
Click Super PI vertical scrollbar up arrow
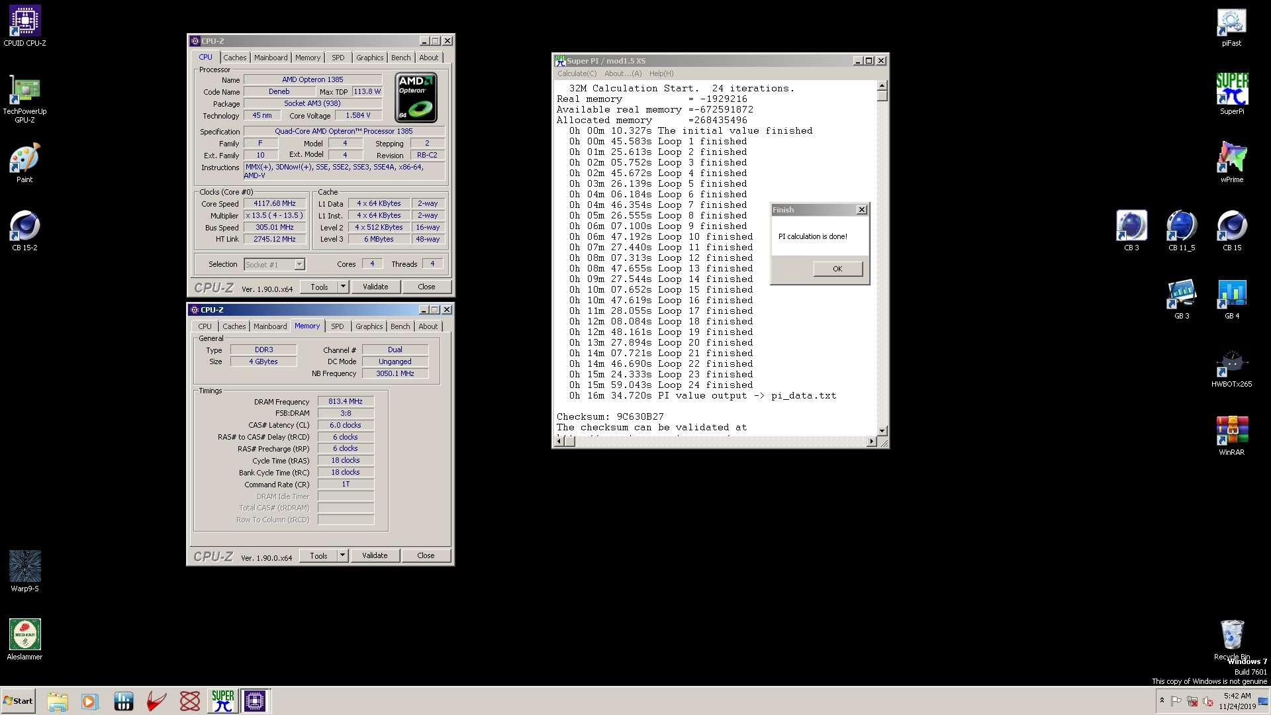coord(882,86)
